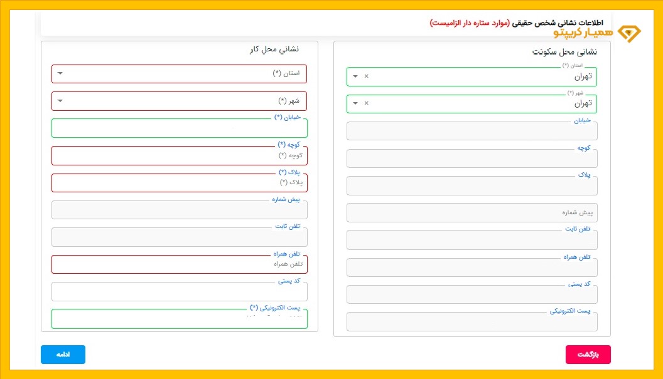This screenshot has height=379, width=663.
Task: Open the residence شهر combo box
Action: pyautogui.click(x=471, y=103)
